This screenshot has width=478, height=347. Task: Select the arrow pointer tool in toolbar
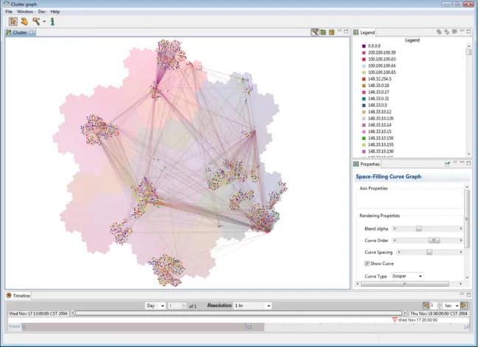13,21
